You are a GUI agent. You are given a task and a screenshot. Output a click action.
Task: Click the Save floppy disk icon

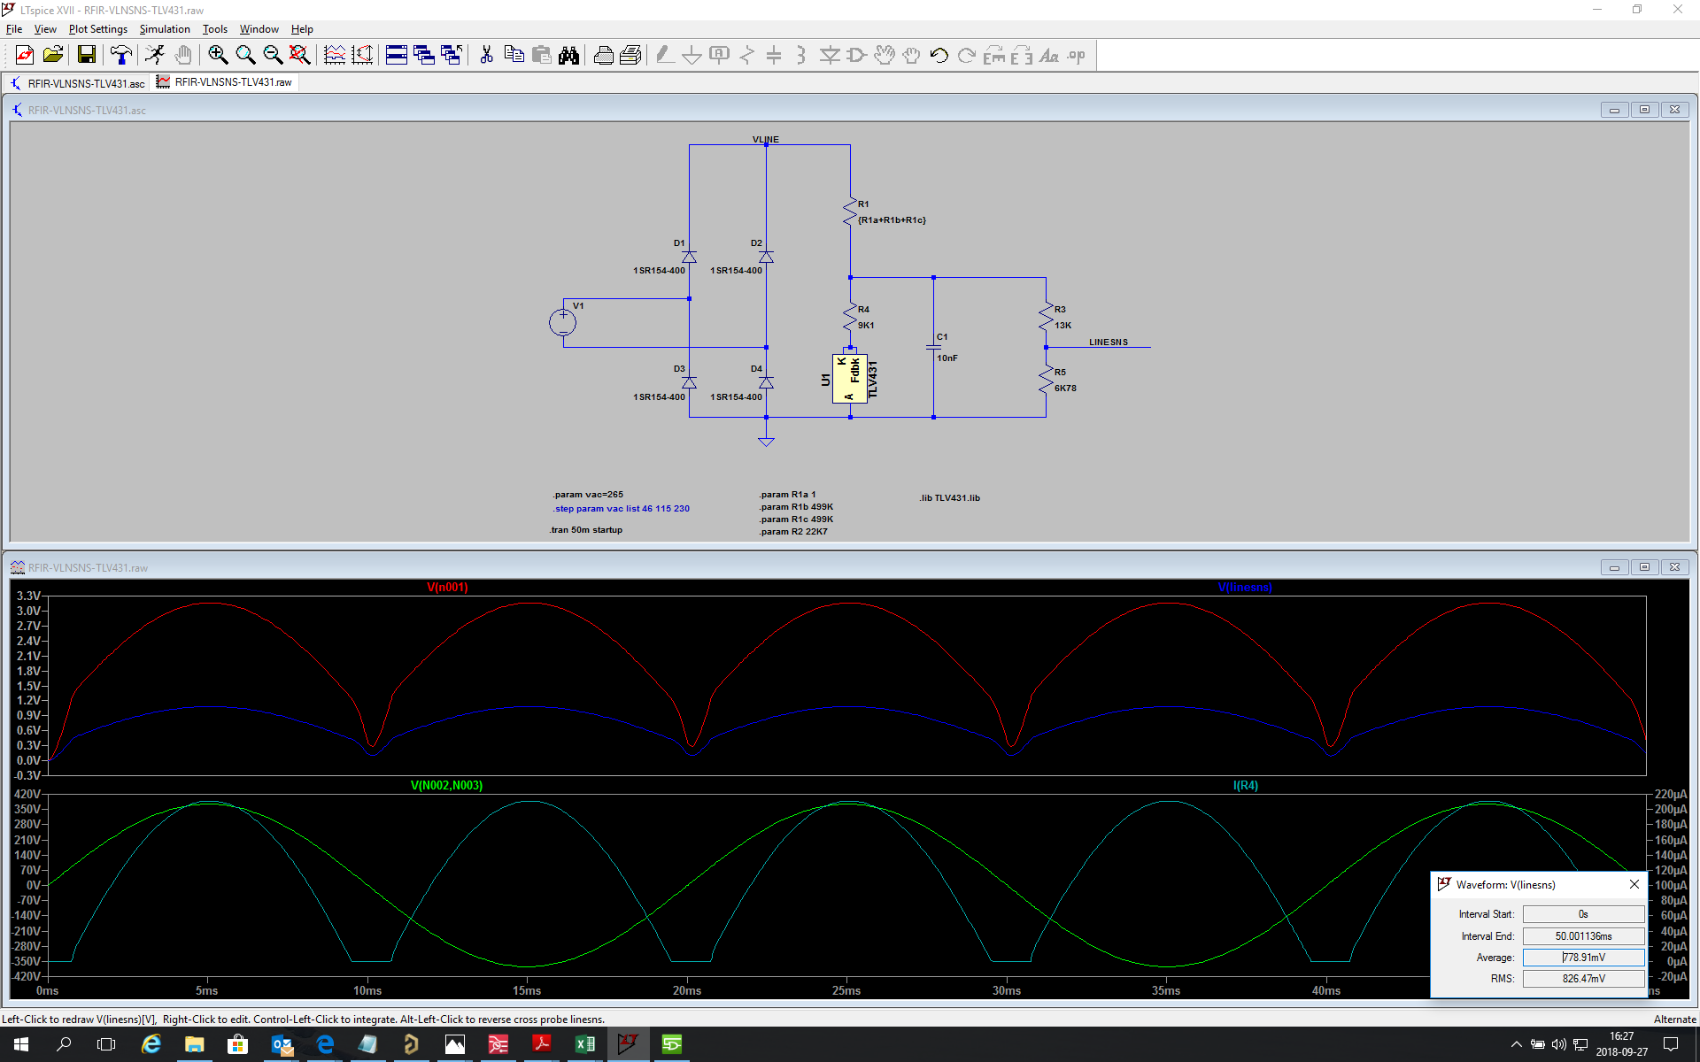86,55
